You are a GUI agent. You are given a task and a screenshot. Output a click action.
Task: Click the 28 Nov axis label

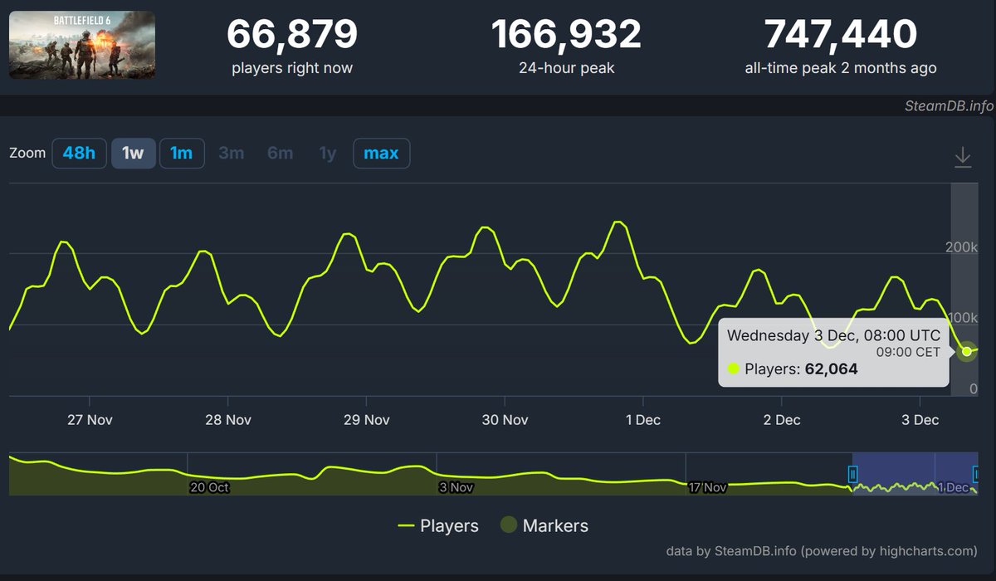click(227, 420)
